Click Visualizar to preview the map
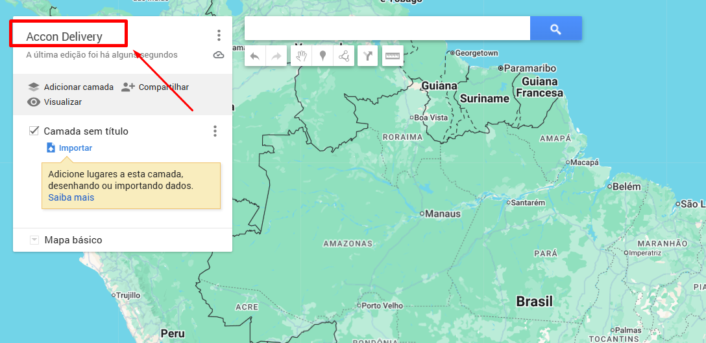Image resolution: width=706 pixels, height=343 pixels. [55, 102]
